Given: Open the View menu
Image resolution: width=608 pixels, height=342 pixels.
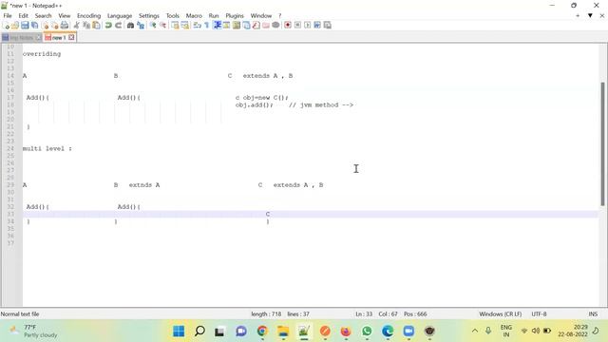Looking at the screenshot, I should click(65, 15).
